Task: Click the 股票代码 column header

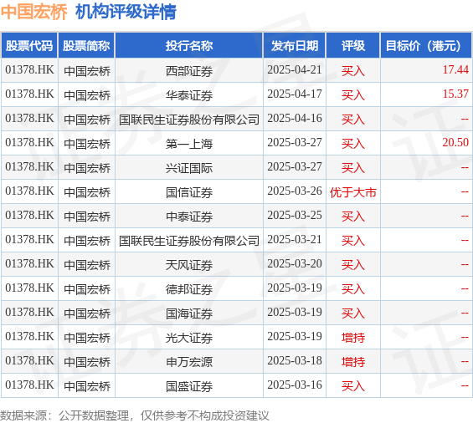Action: 29,46
